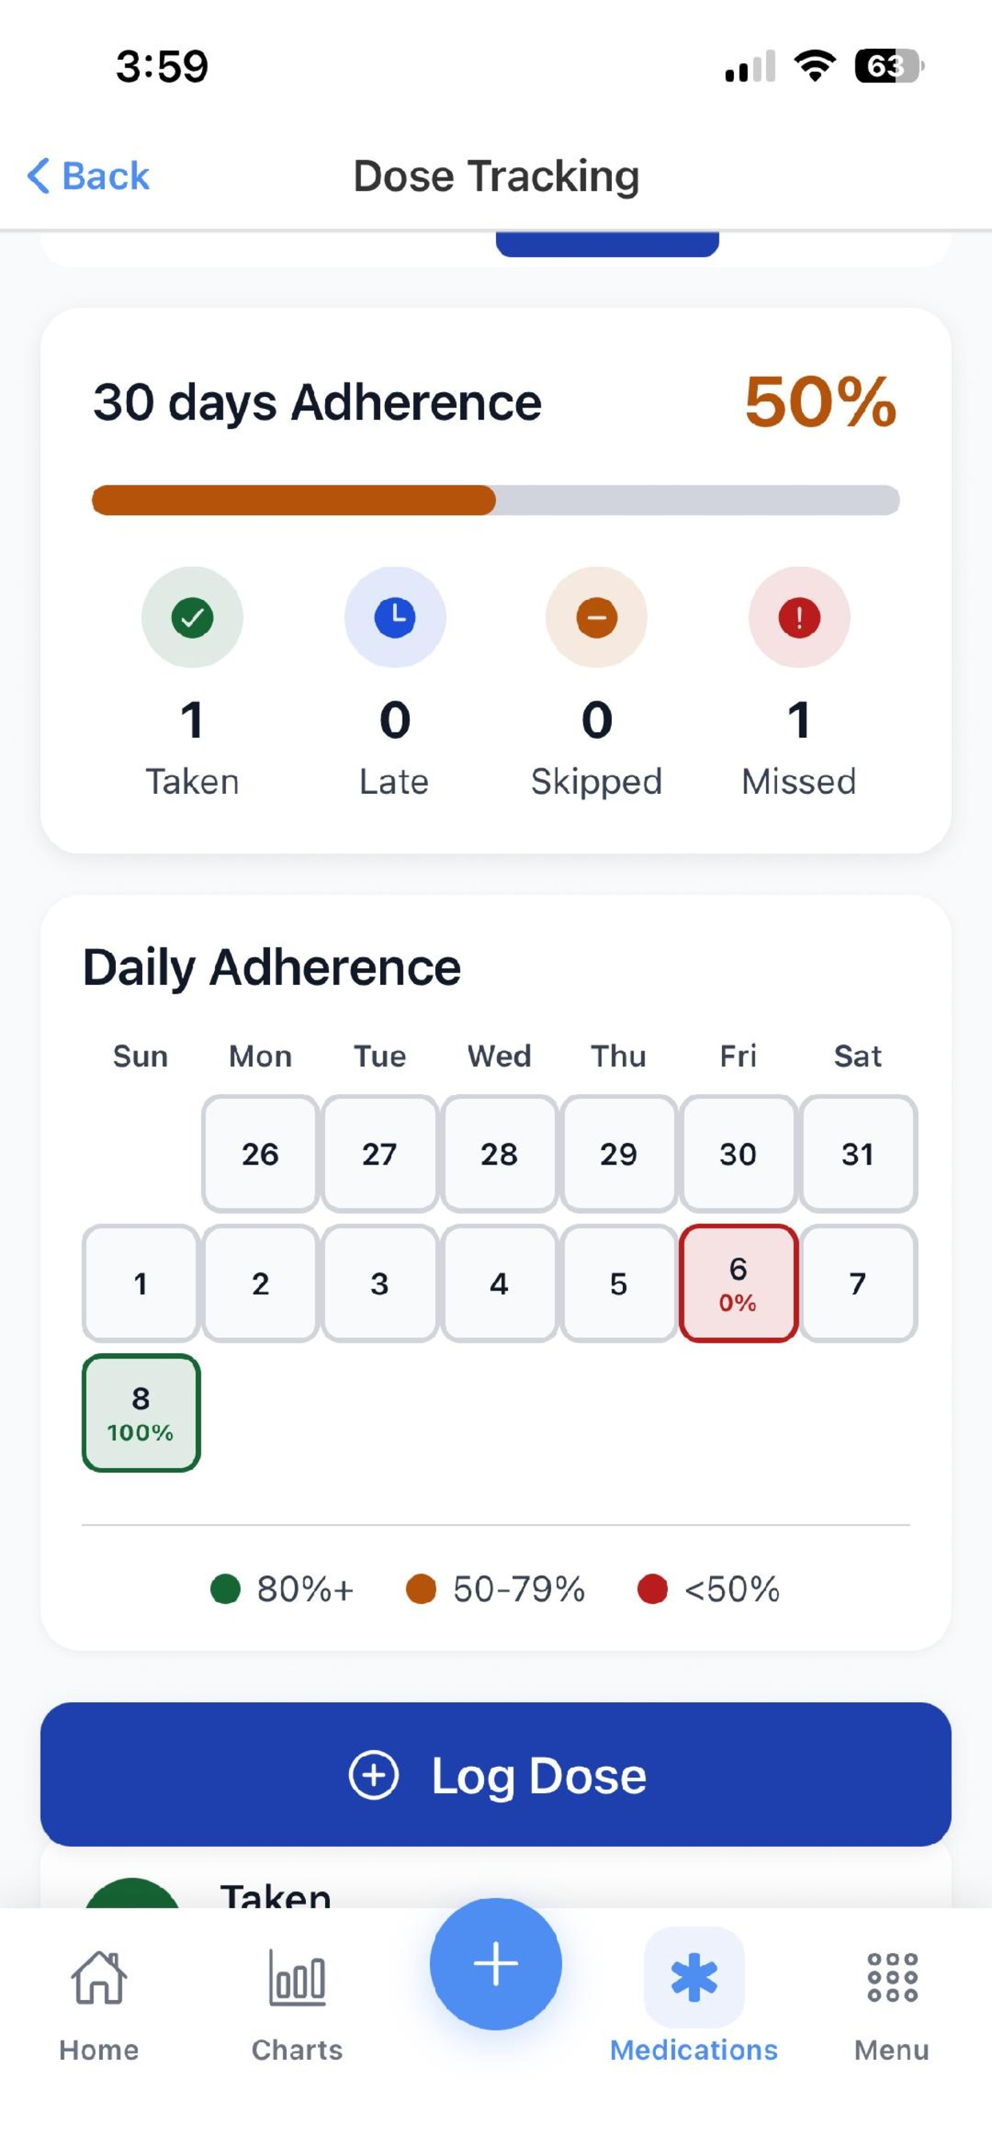Tap the Log Dose button
The width and height of the screenshot is (992, 2147).
coord(496,1775)
